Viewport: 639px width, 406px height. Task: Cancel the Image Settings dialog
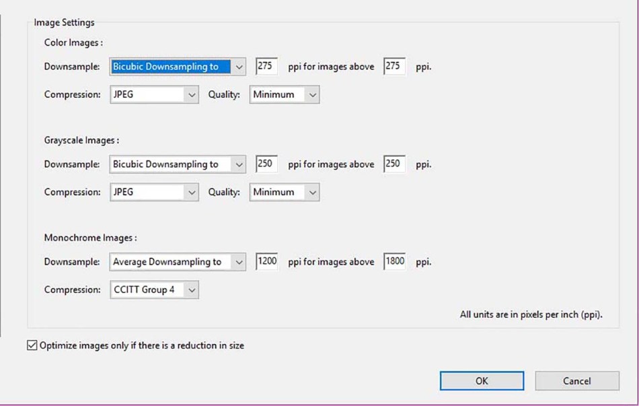tap(577, 380)
